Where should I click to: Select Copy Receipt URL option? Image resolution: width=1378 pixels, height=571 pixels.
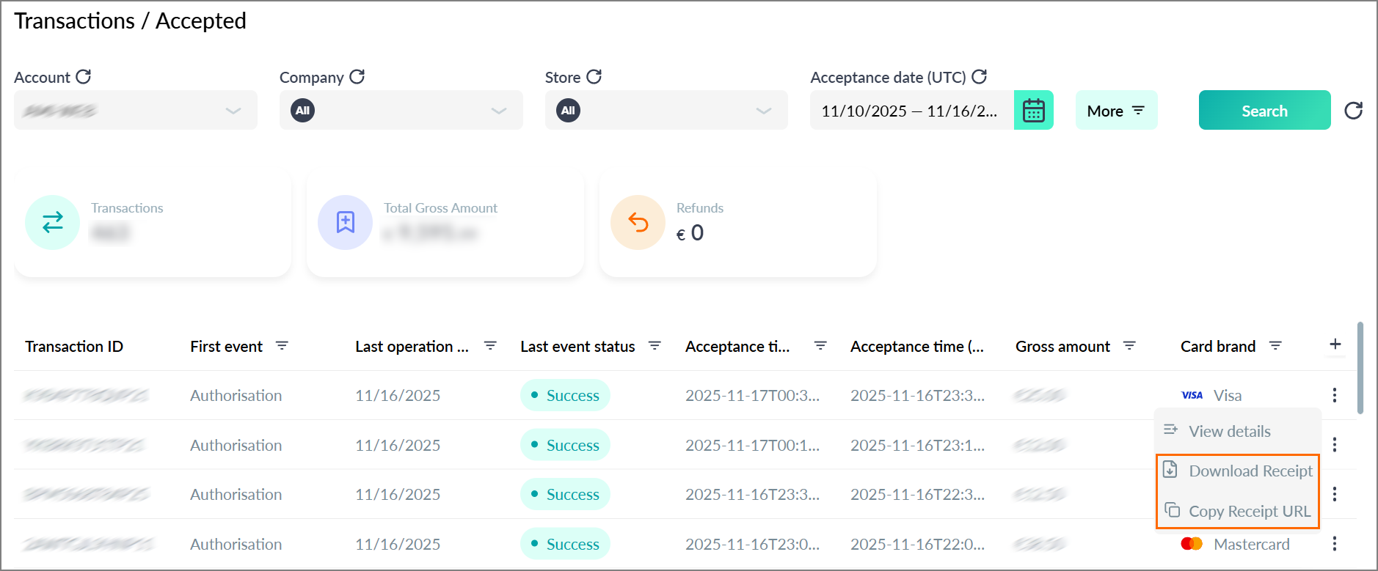click(1238, 511)
